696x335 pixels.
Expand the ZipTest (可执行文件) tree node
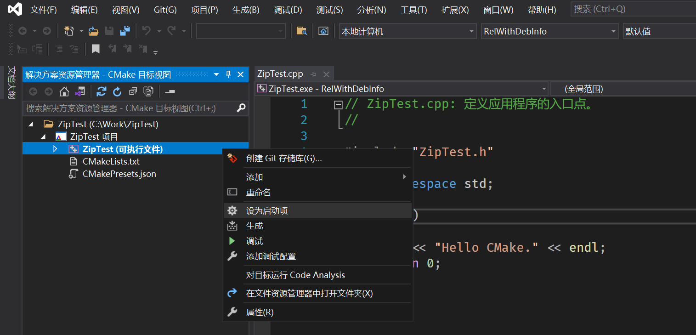tap(55, 148)
